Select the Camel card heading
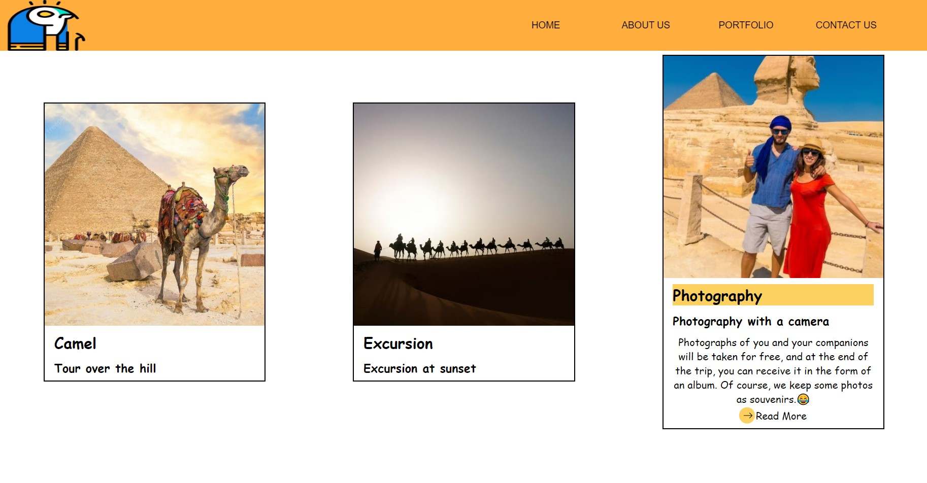Image resolution: width=927 pixels, height=483 pixels. (75, 343)
